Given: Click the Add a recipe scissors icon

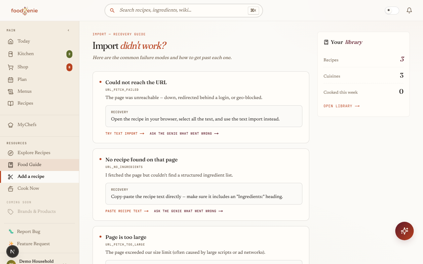Looking at the screenshot, I should (11, 177).
